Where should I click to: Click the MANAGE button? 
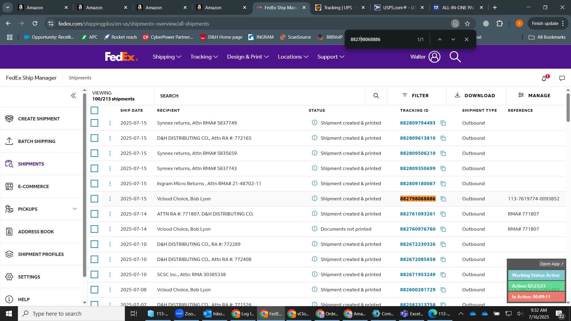[535, 96]
